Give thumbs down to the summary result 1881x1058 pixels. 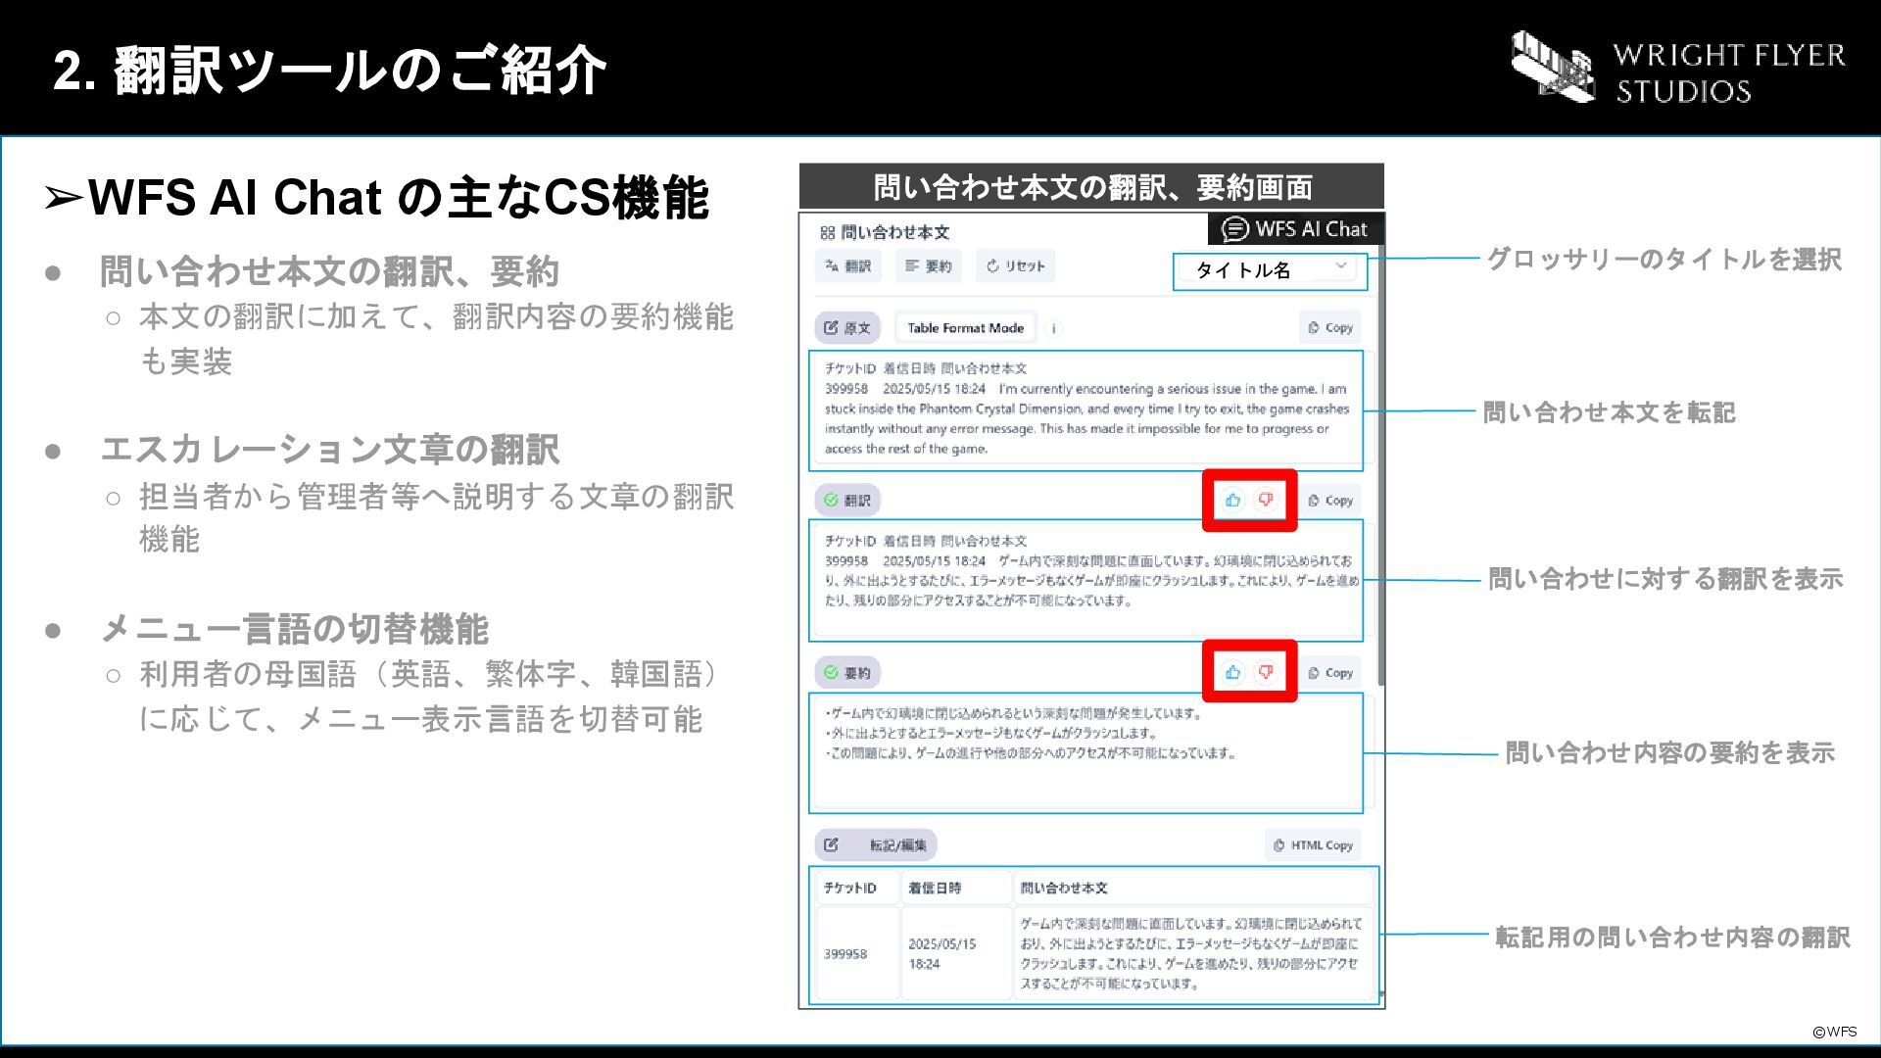[1266, 672]
